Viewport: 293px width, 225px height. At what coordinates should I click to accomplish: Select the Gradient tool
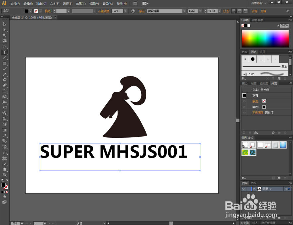click(4, 130)
